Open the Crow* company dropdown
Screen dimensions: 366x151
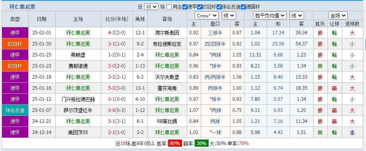point(207,15)
